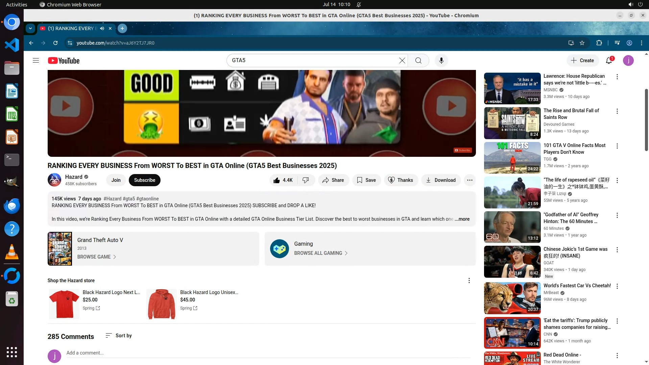Open the Sort by comments dropdown
This screenshot has width=649, height=365.
point(119,336)
